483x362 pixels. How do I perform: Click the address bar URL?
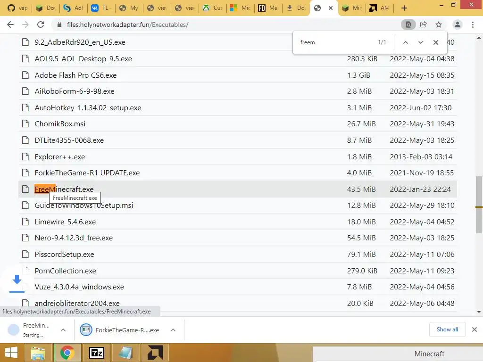tap(127, 25)
